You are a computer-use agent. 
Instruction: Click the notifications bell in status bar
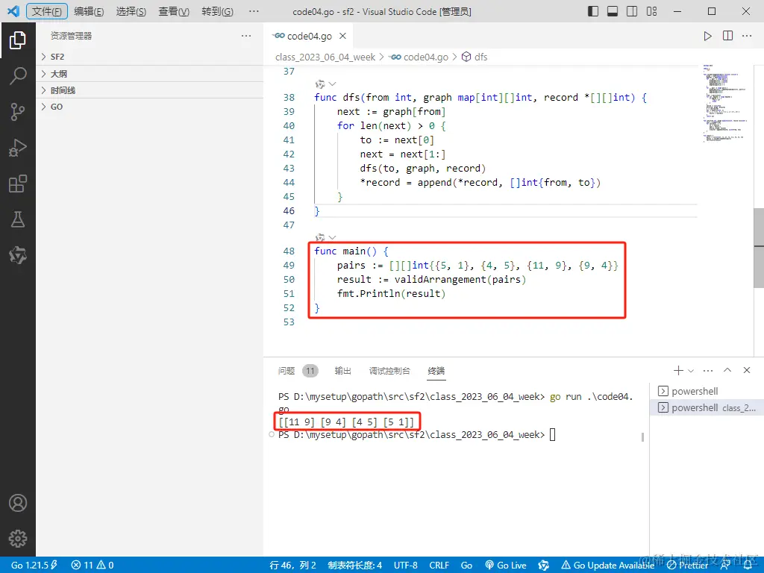[x=748, y=566]
